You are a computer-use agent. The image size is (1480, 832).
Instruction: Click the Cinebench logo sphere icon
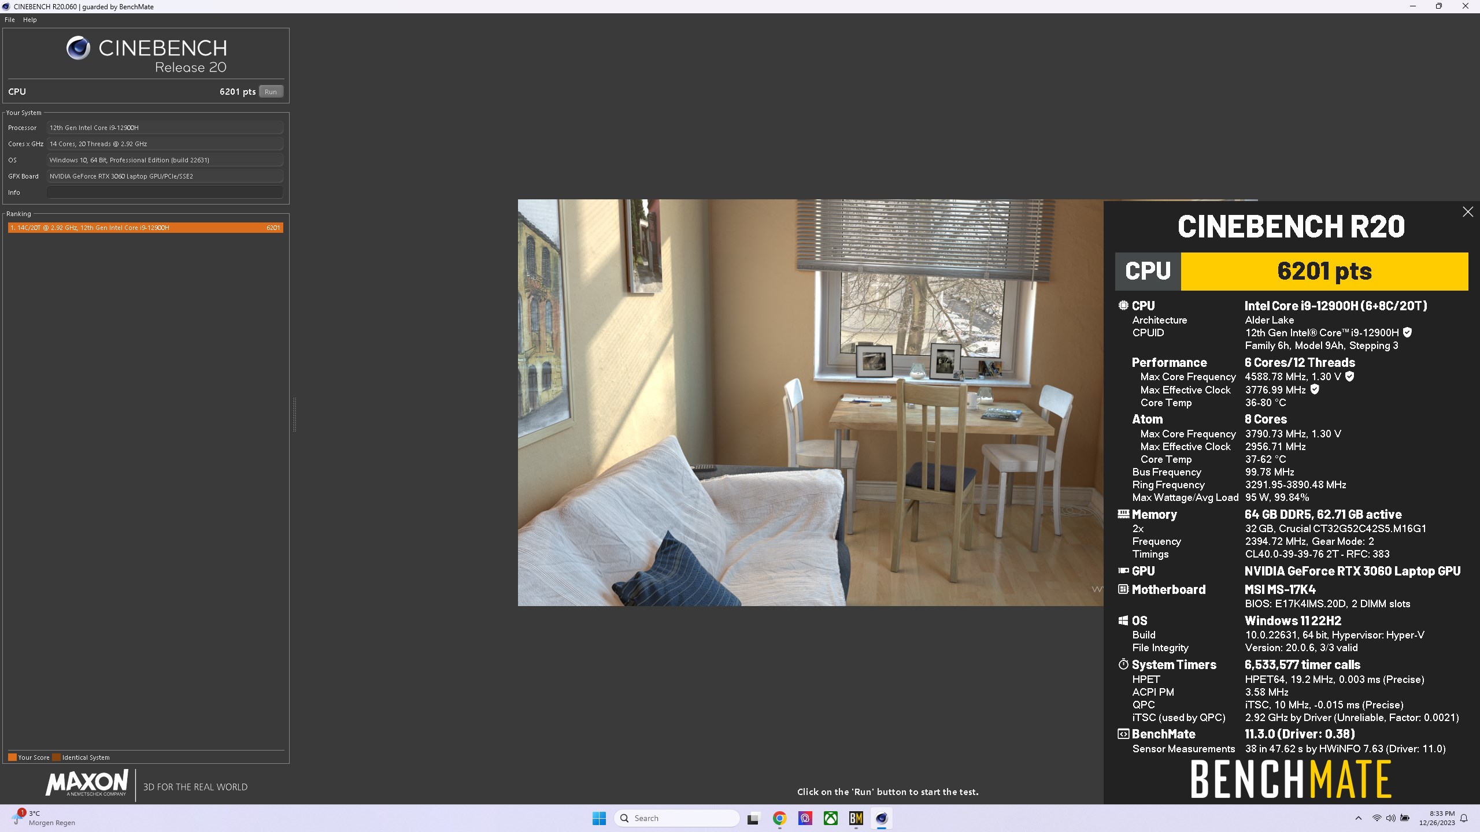point(78,48)
